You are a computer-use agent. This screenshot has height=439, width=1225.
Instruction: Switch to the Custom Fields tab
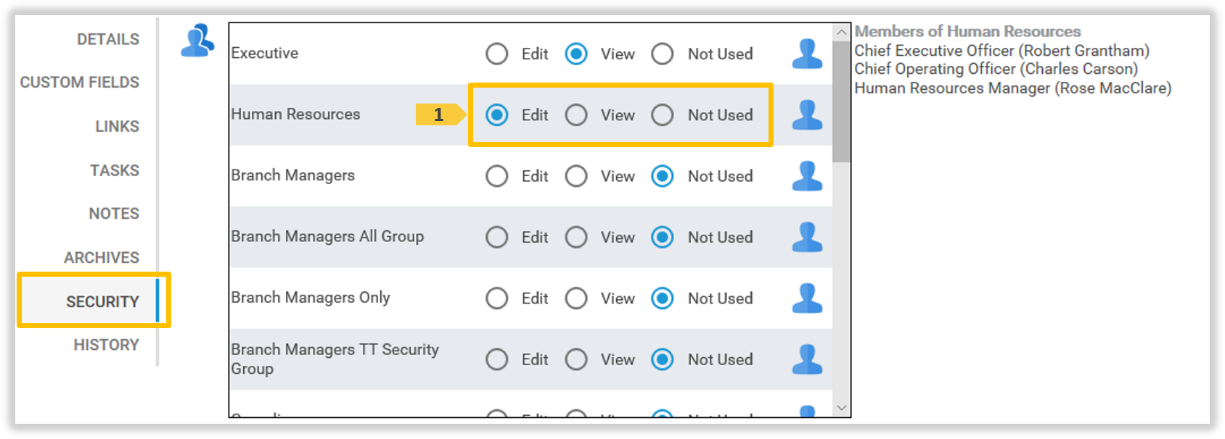tap(80, 82)
